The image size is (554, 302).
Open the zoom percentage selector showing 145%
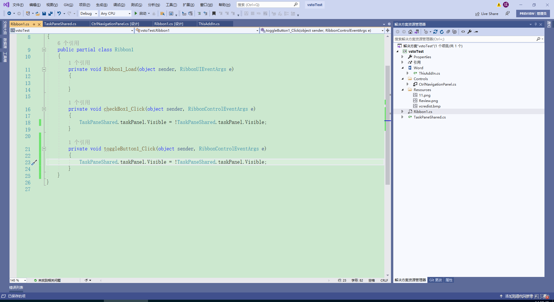[x=17, y=280]
